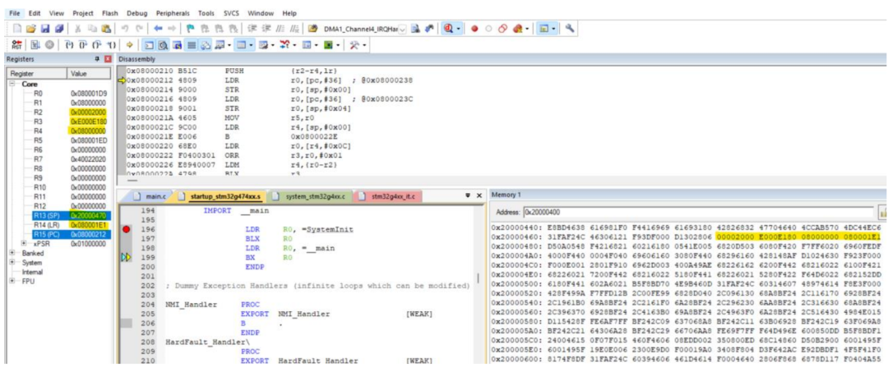Expand the FPU register group
Viewport: 888px width, 367px height.
click(12, 280)
